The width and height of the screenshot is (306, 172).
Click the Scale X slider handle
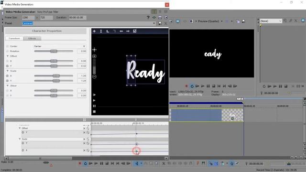tap(56, 76)
